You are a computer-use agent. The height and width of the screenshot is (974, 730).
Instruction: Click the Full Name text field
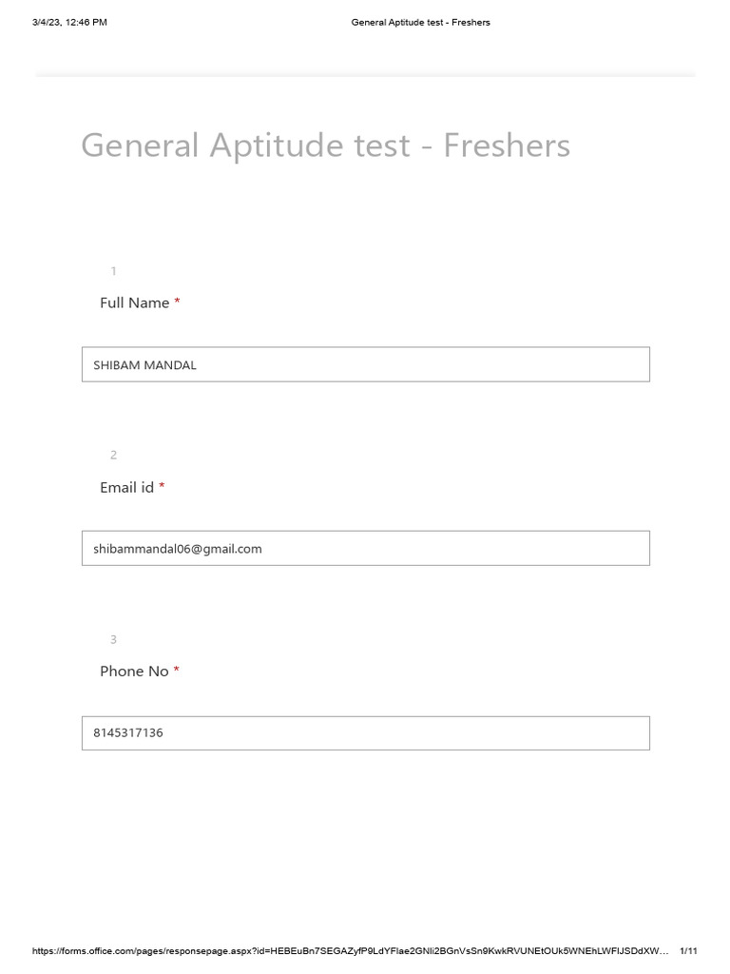click(x=365, y=364)
